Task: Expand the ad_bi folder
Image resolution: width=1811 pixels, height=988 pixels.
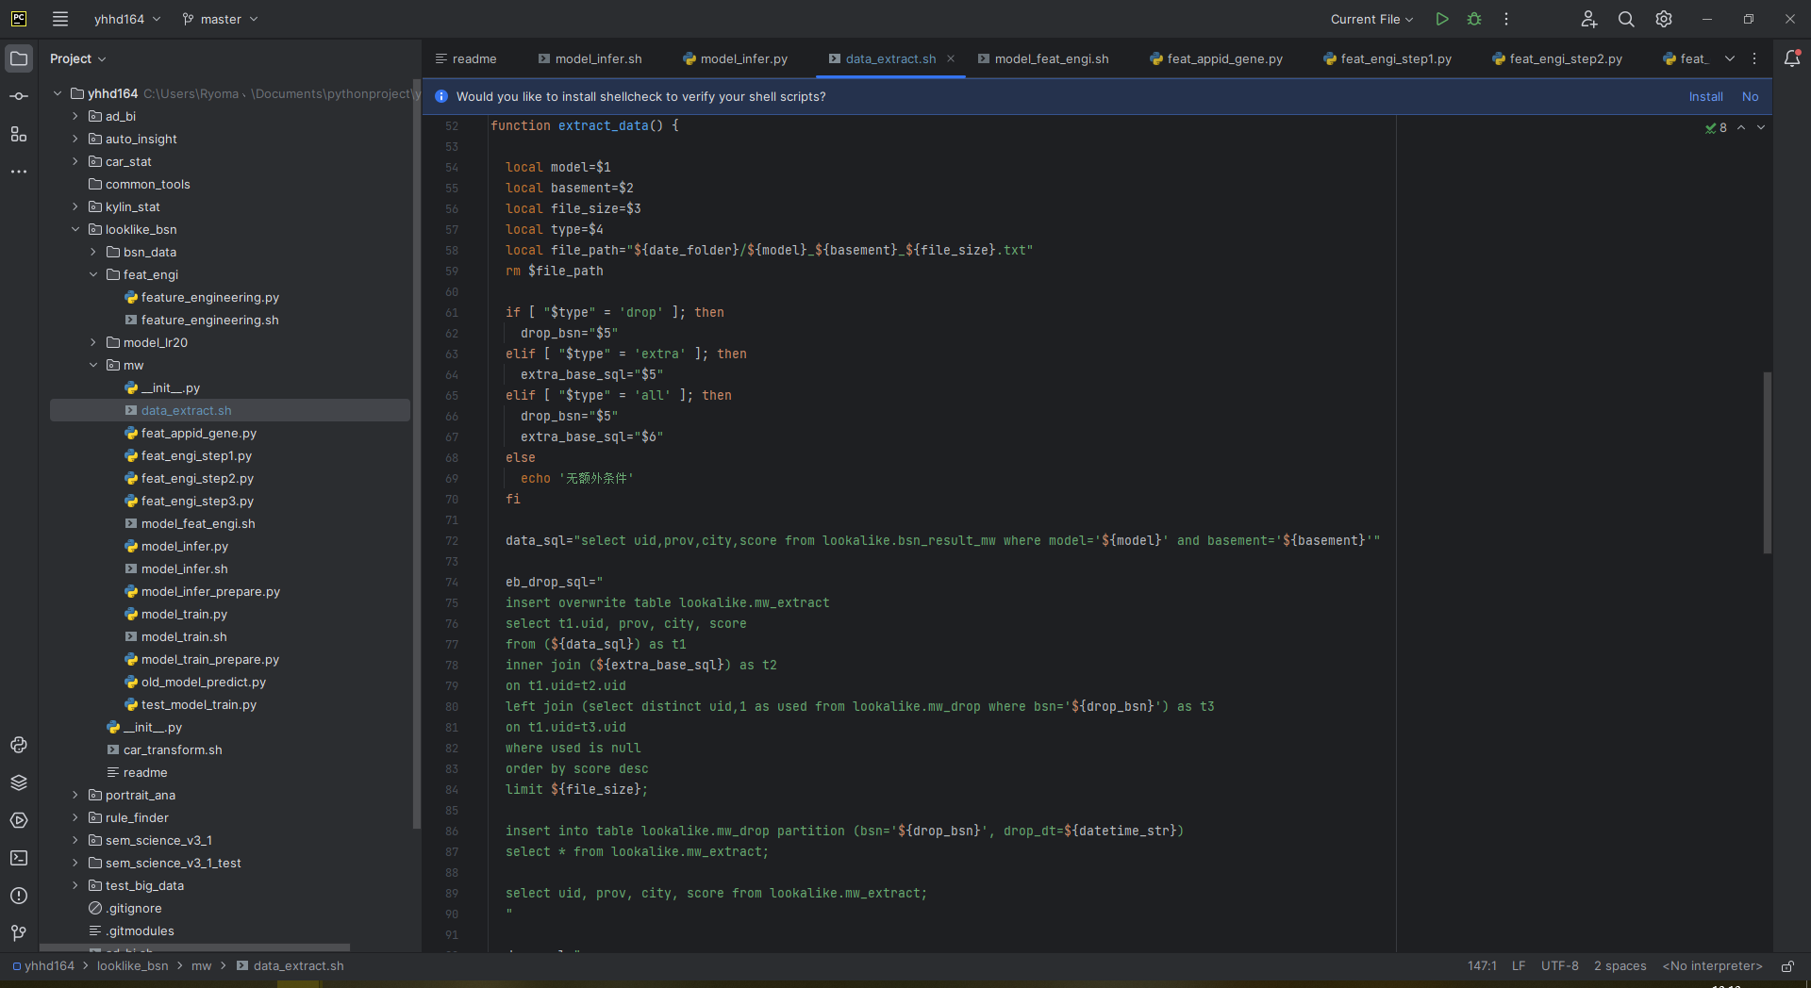Action: (75, 116)
